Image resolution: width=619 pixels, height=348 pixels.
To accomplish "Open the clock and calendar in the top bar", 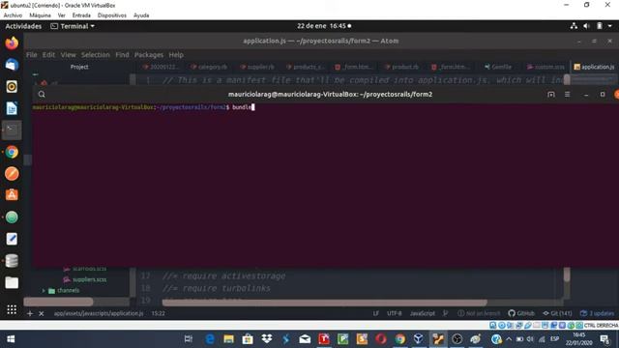I will click(324, 26).
